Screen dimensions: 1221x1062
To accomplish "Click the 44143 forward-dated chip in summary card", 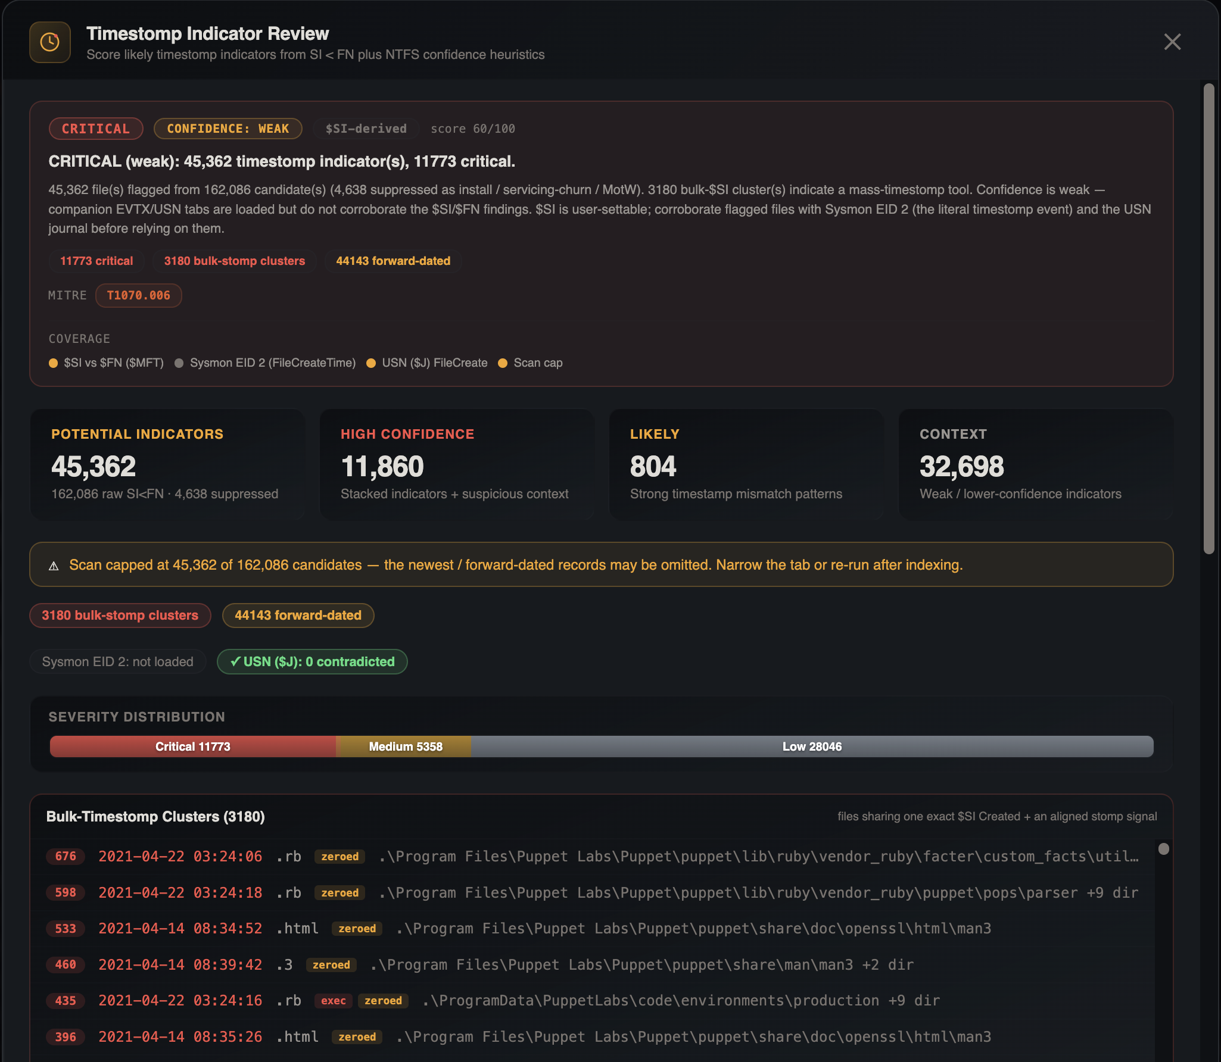I will (393, 261).
